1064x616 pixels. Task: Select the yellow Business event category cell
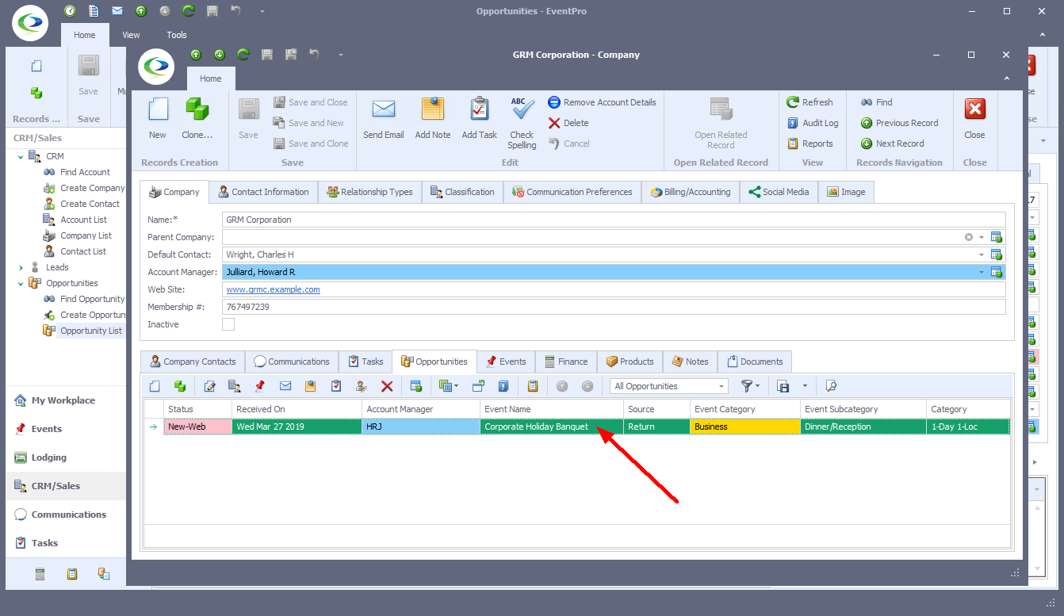(x=745, y=427)
